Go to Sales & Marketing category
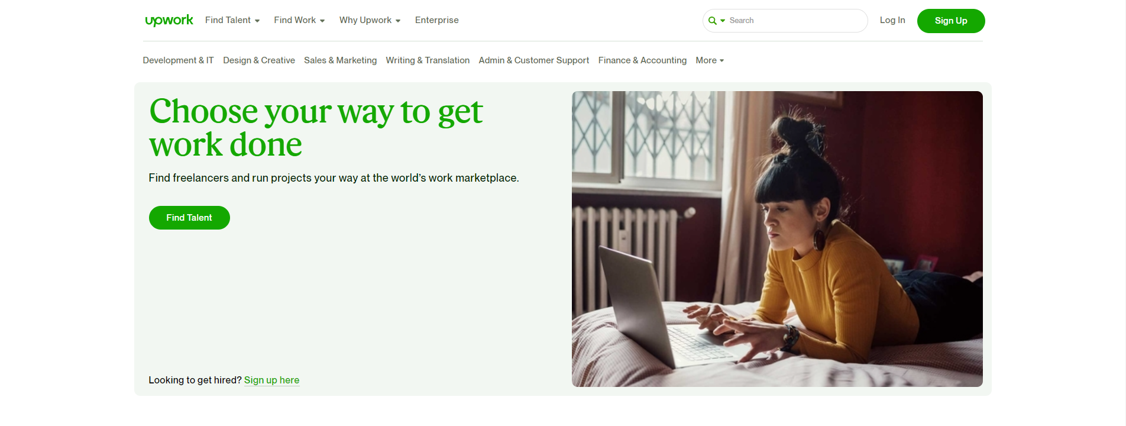 [340, 60]
